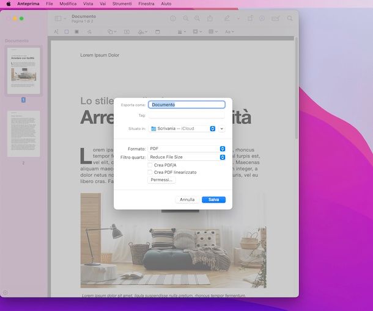Click the Tag input field
This screenshot has height=311, width=373.
(186, 115)
